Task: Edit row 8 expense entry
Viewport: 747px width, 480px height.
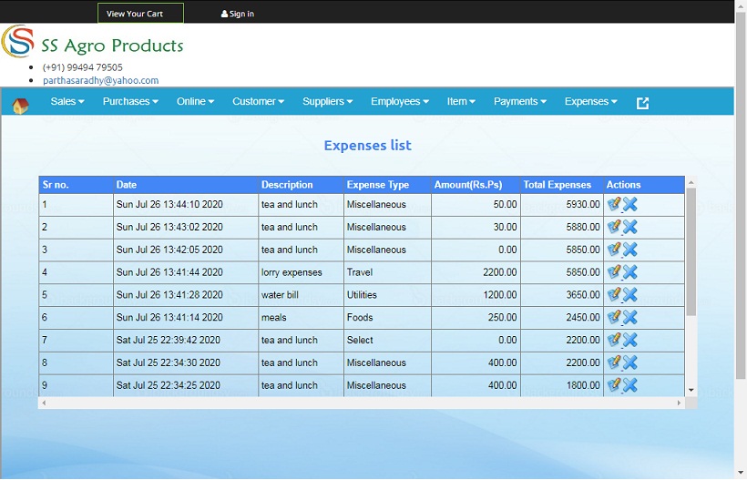Action: 614,363
